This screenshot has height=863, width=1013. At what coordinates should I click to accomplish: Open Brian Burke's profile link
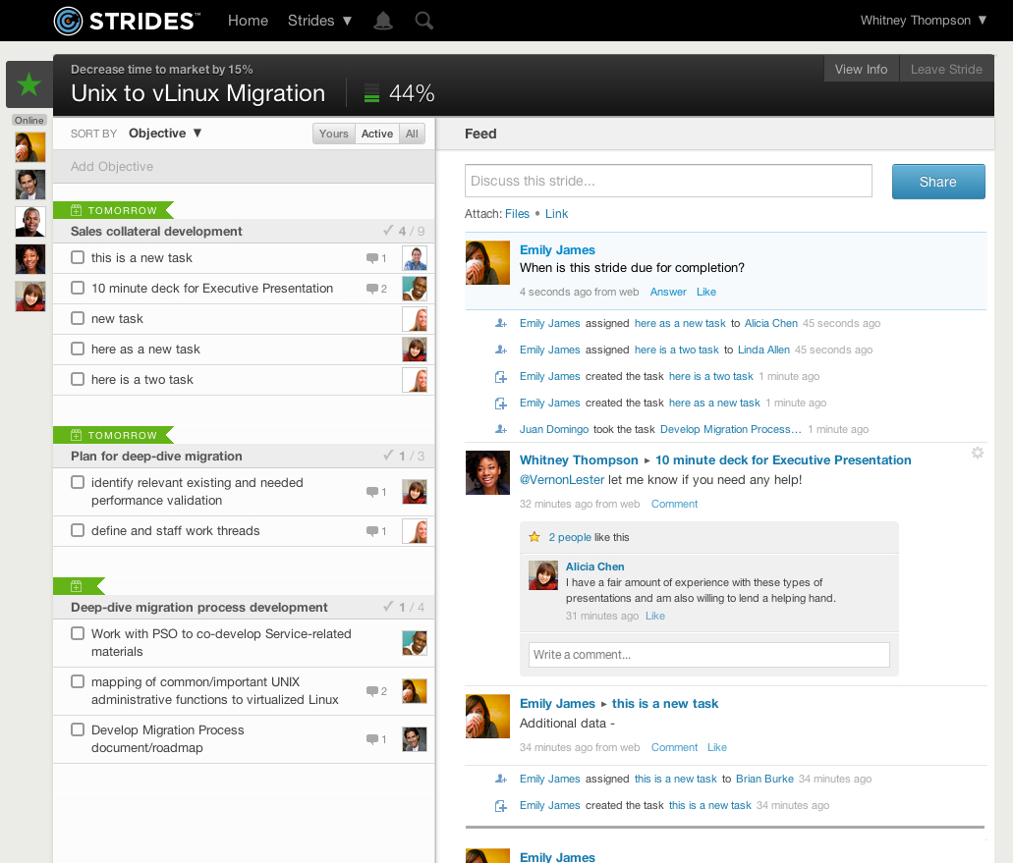tap(764, 780)
